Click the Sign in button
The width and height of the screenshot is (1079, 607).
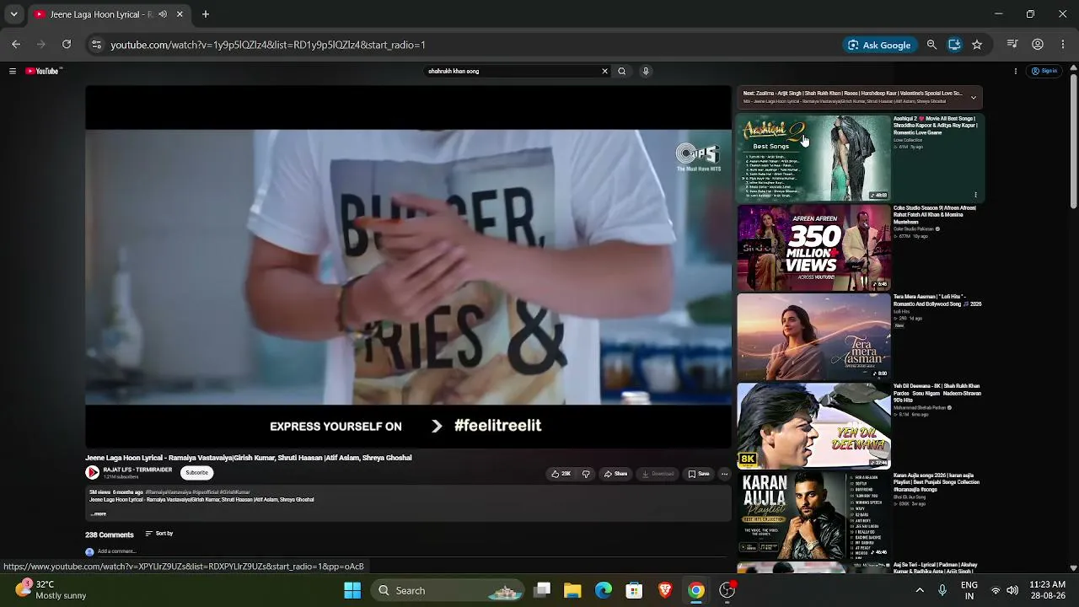[1045, 72]
